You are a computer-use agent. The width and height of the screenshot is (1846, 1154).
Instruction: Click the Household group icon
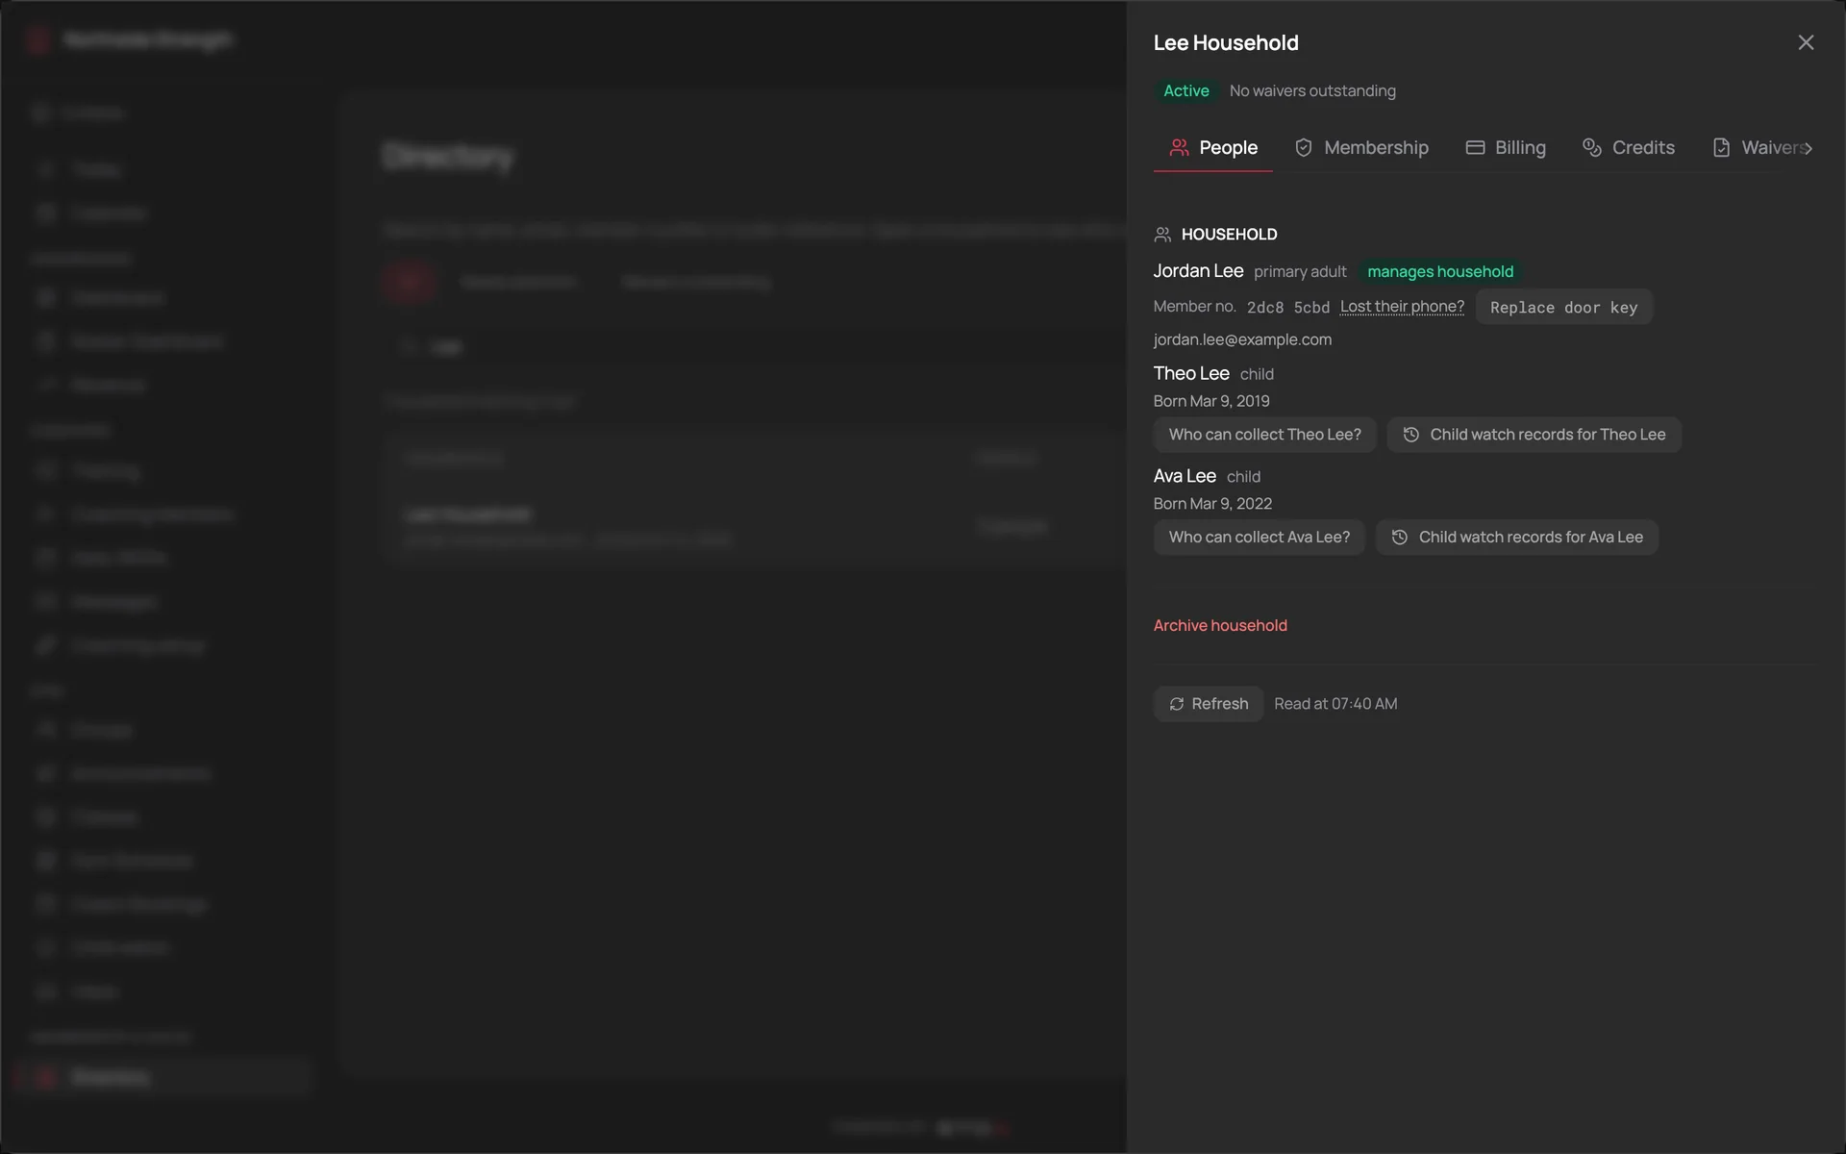click(1162, 235)
